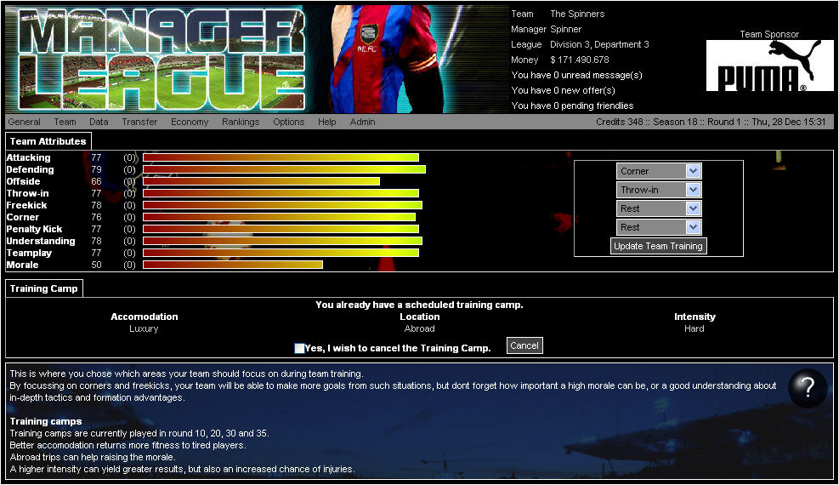Open the Admin menu
Viewport: 839px width, 485px height.
362,122
